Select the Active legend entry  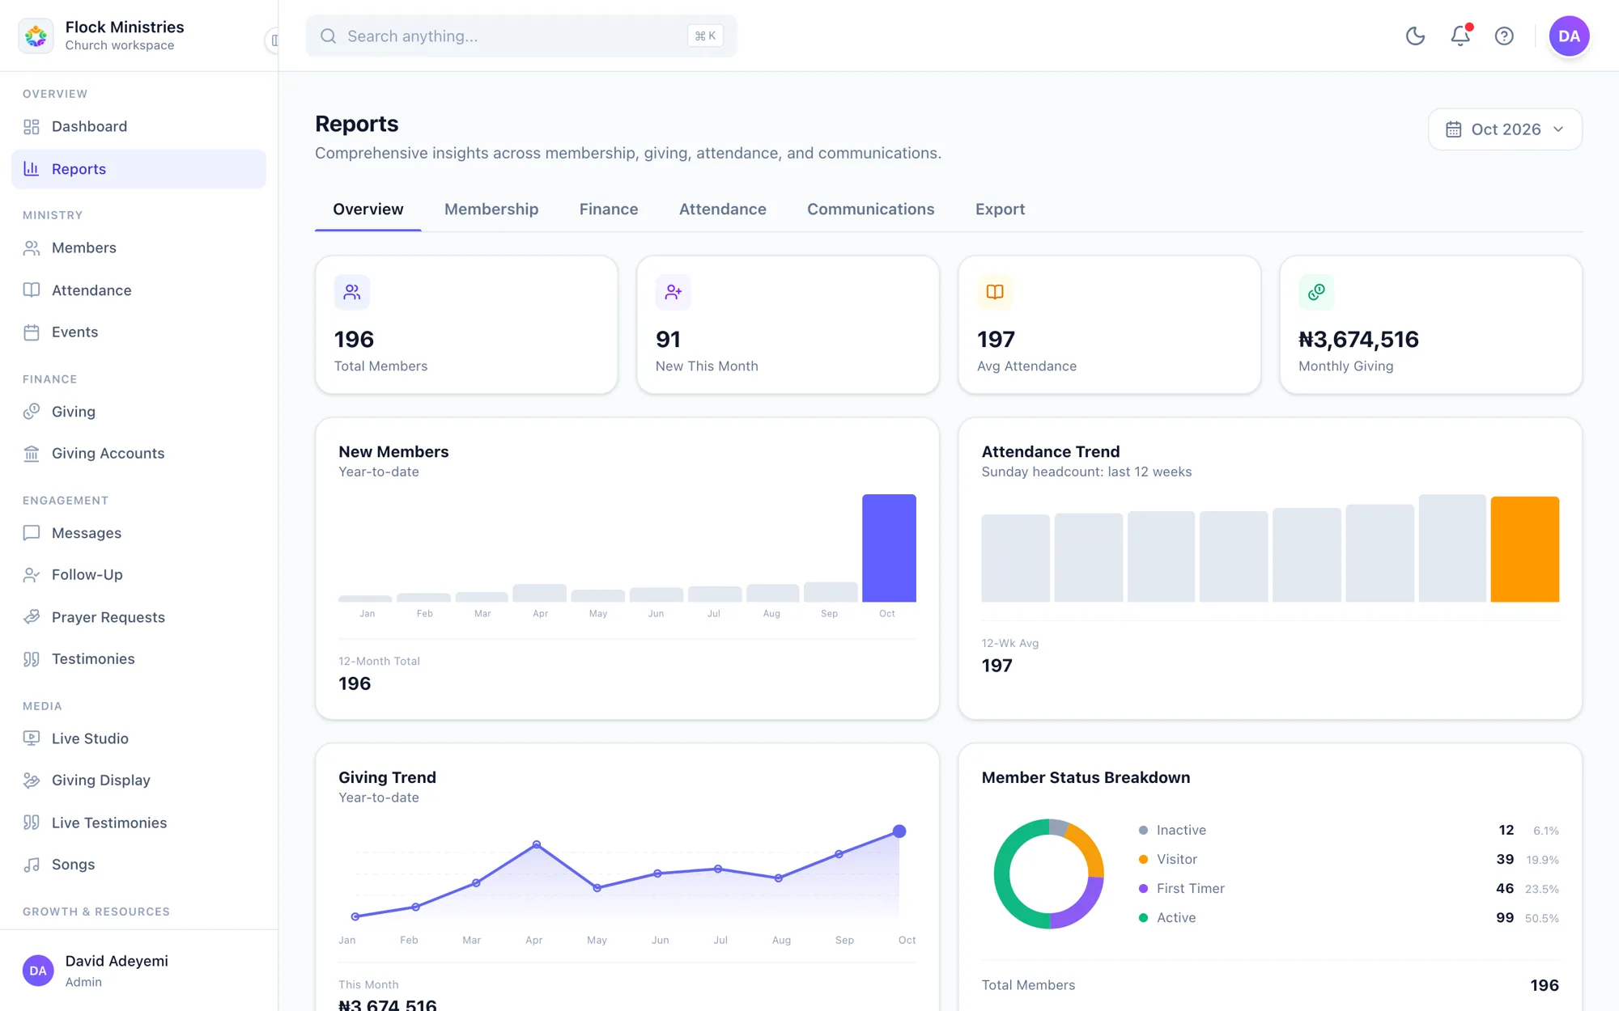[1349, 918]
